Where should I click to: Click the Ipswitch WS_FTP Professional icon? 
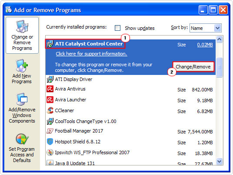[50, 152]
